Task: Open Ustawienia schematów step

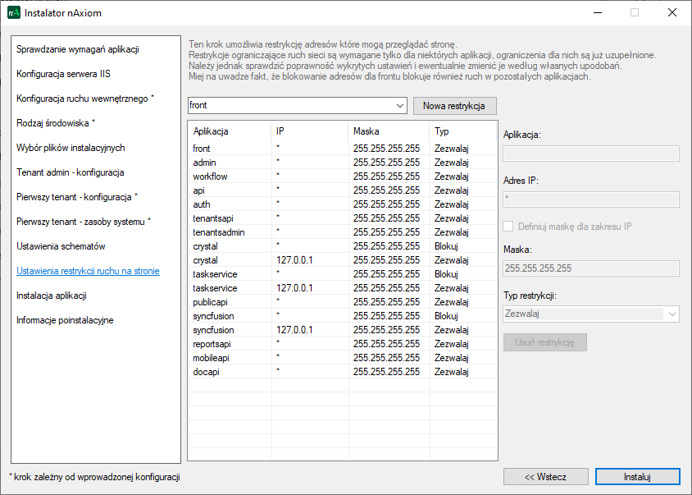Action: (61, 246)
